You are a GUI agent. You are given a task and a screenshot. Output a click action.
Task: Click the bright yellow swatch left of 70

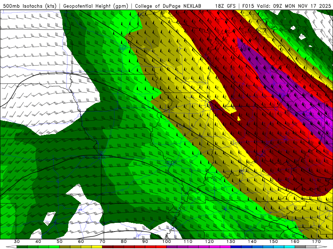97,247
